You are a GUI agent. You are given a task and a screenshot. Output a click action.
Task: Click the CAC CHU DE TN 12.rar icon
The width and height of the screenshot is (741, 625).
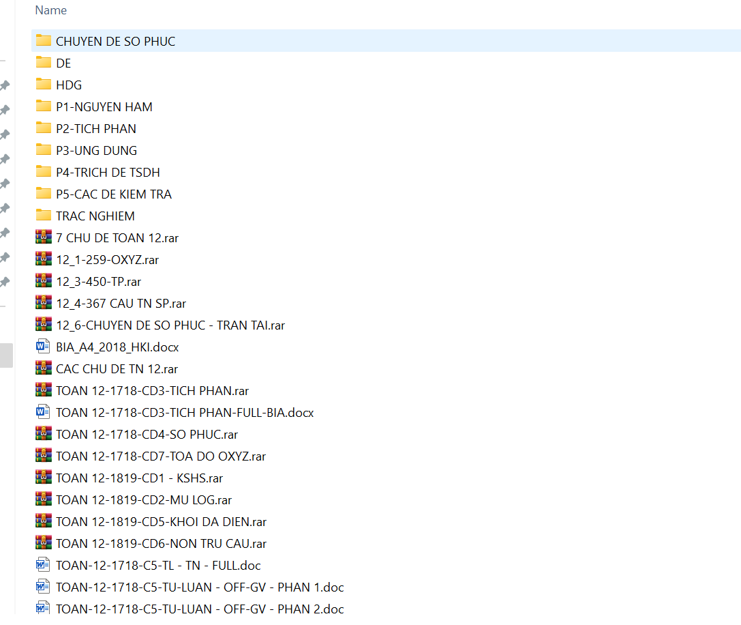[44, 368]
